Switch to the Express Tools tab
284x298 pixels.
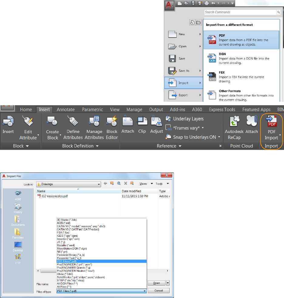pos(222,110)
